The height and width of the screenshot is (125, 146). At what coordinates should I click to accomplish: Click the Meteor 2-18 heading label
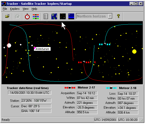[x=128, y=88]
